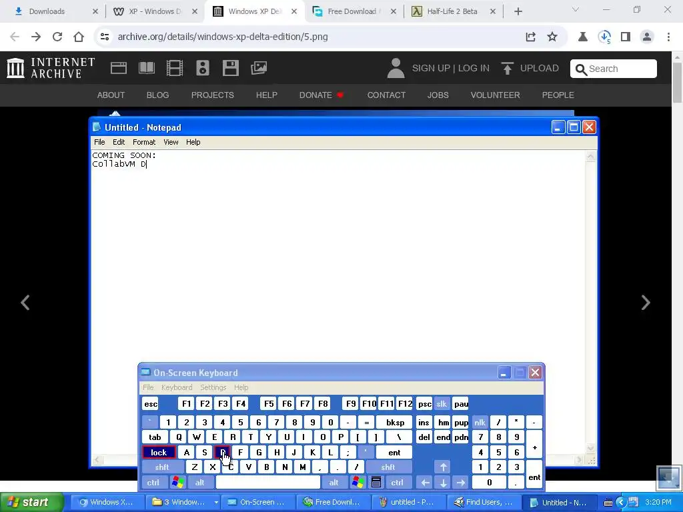
Task: Switch to the XP - Windows tab
Action: pyautogui.click(x=154, y=11)
